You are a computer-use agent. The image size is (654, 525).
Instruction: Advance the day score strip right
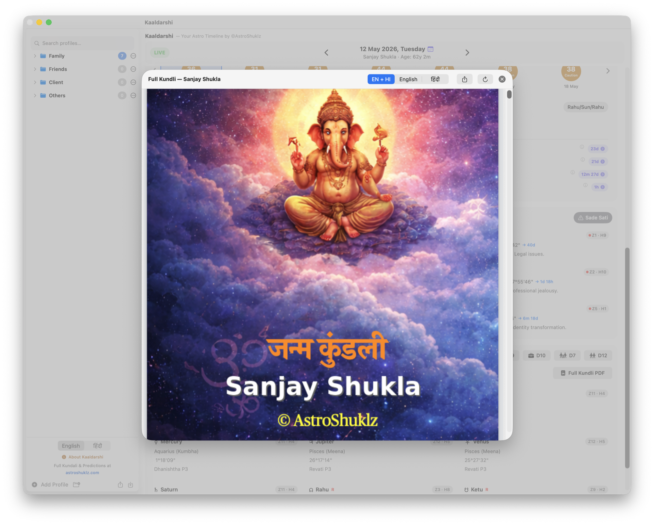coord(608,71)
